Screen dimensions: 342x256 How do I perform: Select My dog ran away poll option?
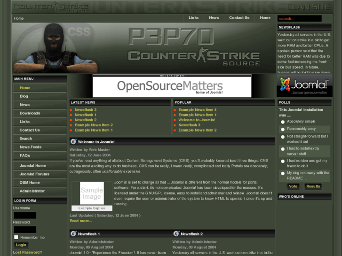(x=283, y=173)
